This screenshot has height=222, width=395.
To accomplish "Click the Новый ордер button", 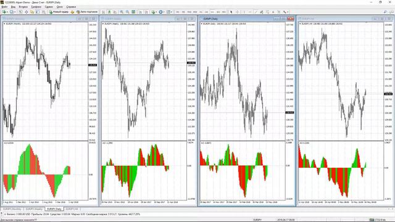I will (59, 12).
